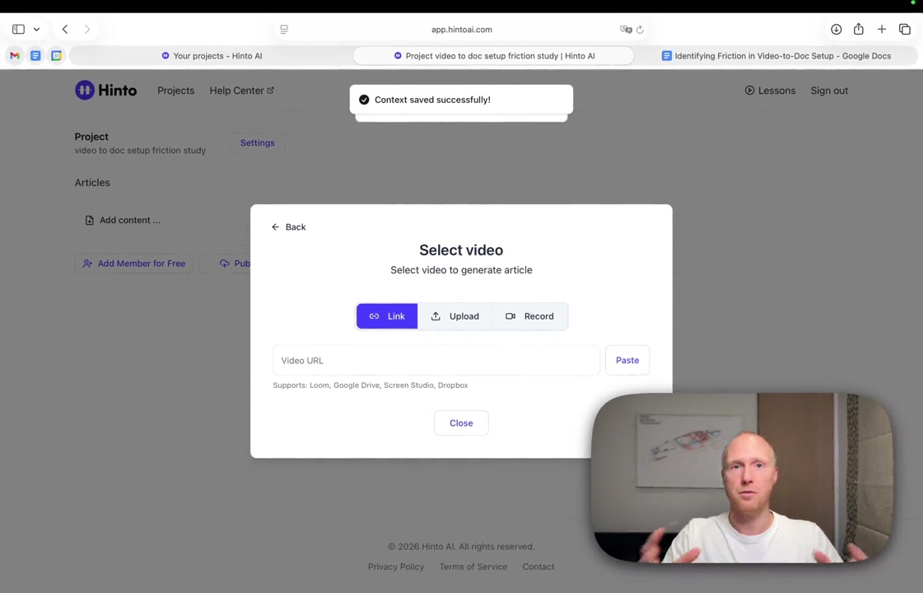Switch to Identifying Friction Google Docs tab
923x593 pixels.
click(x=776, y=56)
